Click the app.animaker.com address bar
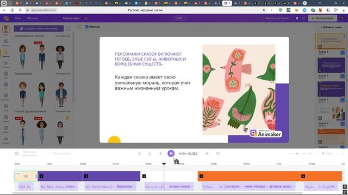This screenshot has height=195, width=348. (x=43, y=10)
